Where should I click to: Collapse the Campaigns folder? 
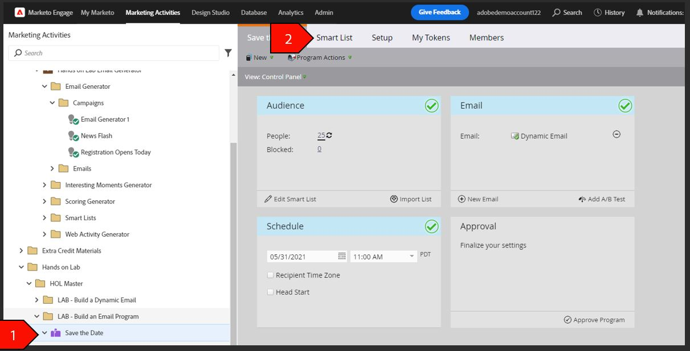52,103
